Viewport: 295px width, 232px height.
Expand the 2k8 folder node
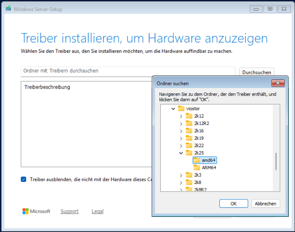tap(181, 182)
